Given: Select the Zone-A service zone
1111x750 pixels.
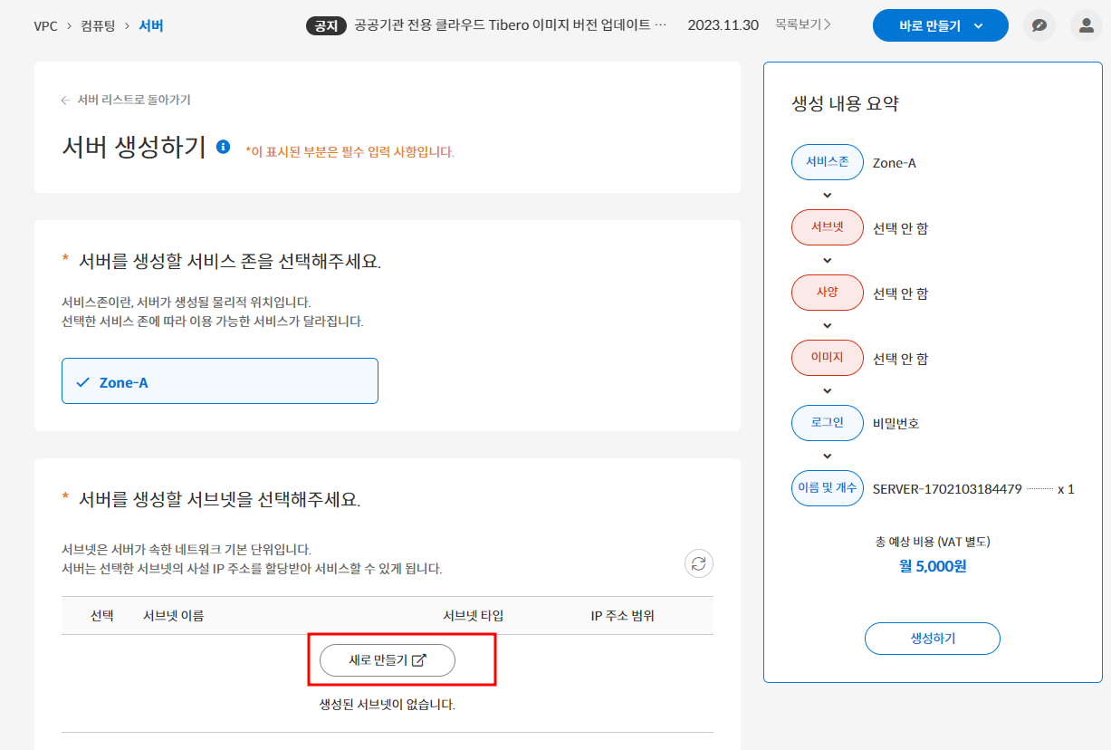Looking at the screenshot, I should tap(219, 381).
